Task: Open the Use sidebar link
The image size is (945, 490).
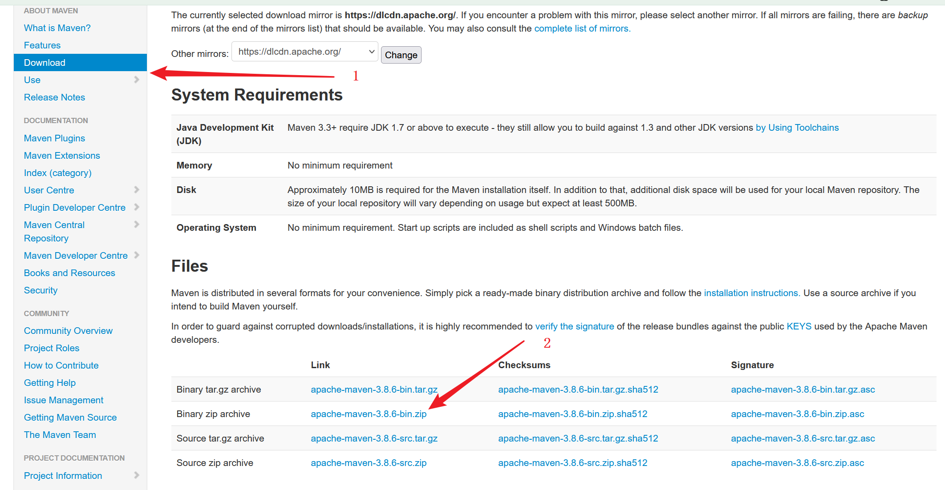Action: (x=32, y=80)
